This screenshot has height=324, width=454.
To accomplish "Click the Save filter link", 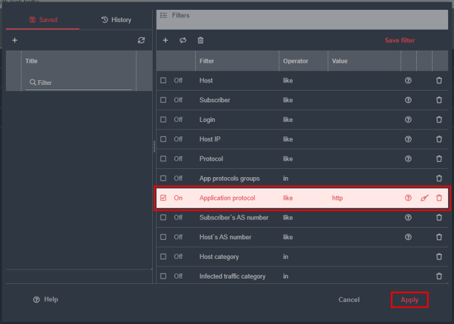I will [400, 40].
